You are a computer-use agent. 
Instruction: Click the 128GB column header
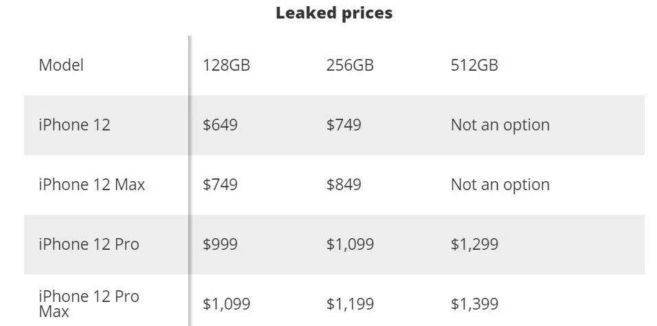(226, 65)
